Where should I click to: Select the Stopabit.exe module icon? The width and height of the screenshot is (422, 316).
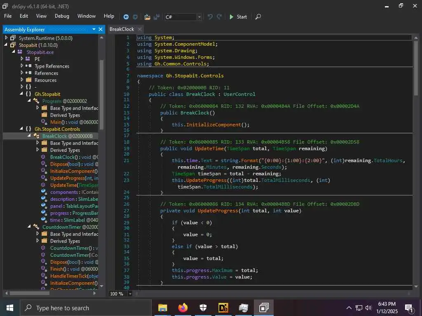click(20, 52)
